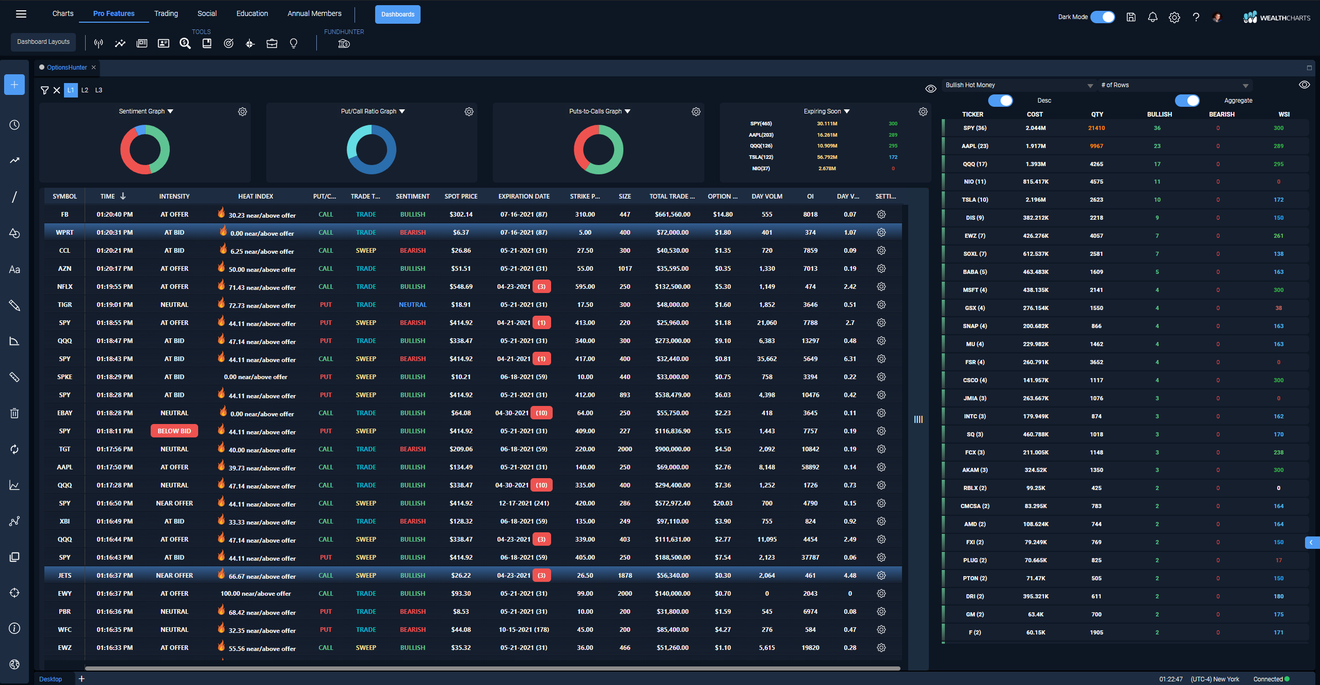Click Dashboard Layouts button
The width and height of the screenshot is (1320, 685).
[x=43, y=42]
